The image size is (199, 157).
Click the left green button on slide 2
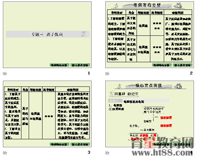(162, 65)
